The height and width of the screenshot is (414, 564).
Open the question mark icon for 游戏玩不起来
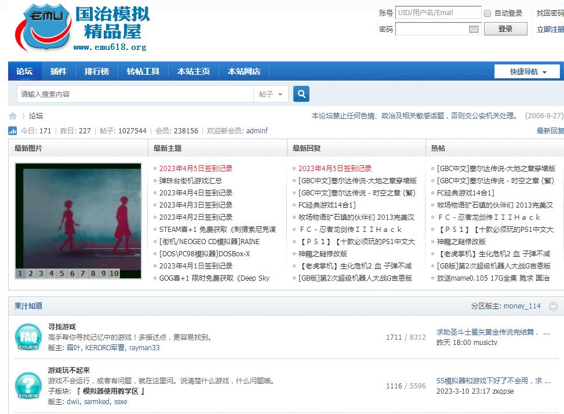[x=28, y=386]
